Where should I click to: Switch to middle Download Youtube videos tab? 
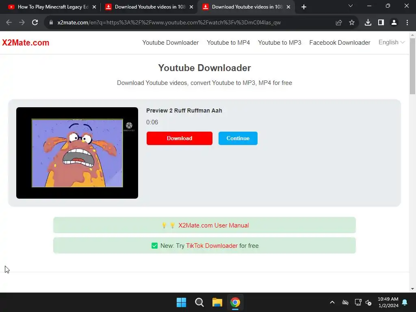point(149,7)
